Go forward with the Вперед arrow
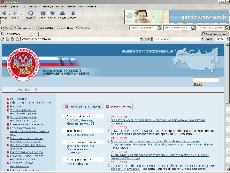Screen dimensions: 230x173 click(x=15, y=13)
